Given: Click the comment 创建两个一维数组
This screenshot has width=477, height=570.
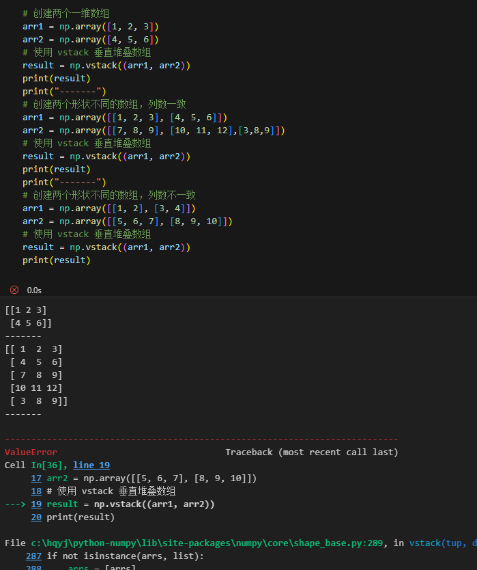Looking at the screenshot, I should (x=66, y=14).
